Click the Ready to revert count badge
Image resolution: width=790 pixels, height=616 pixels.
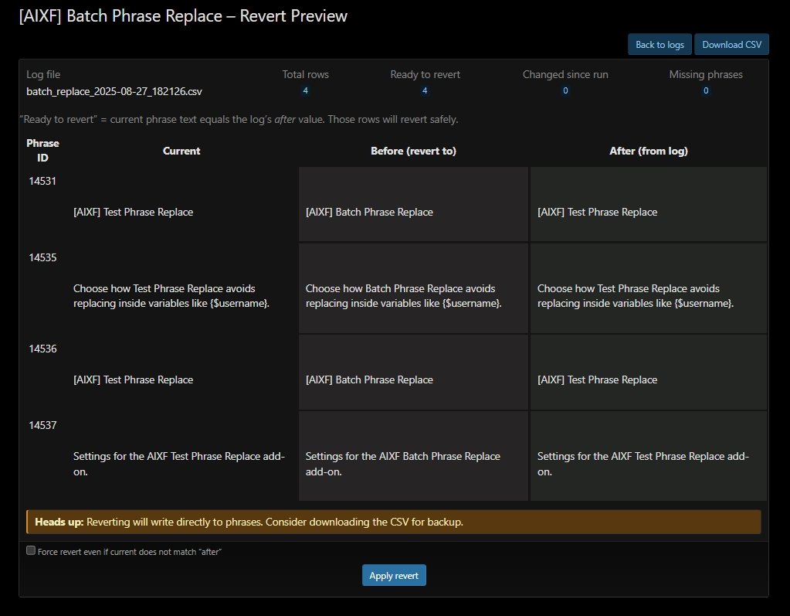pos(425,91)
